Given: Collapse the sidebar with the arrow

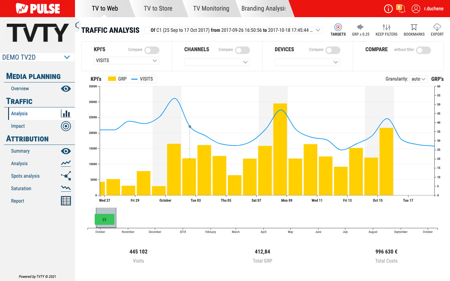Looking at the screenshot, I should point(77,25).
